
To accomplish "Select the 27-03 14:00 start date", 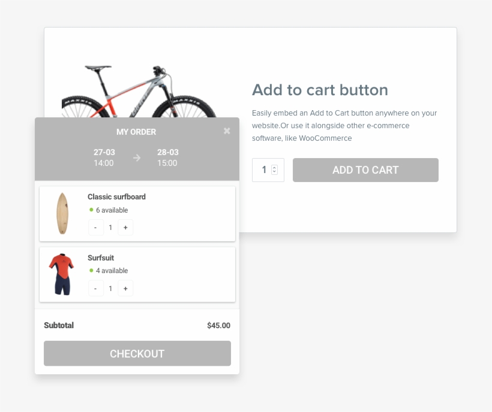I will [x=104, y=158].
